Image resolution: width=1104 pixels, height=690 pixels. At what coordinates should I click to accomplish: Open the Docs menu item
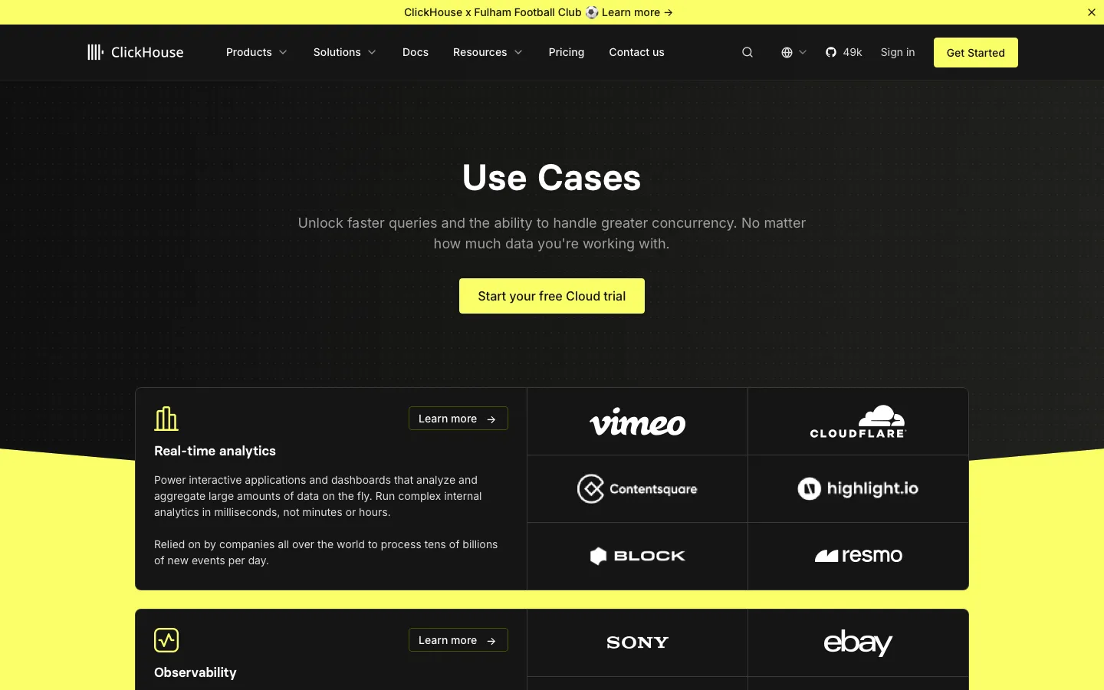pos(416,52)
